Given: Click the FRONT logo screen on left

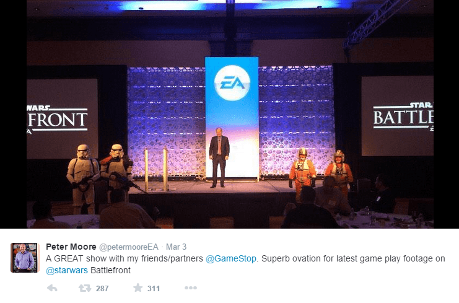Looking at the screenshot, I should click(63, 118).
